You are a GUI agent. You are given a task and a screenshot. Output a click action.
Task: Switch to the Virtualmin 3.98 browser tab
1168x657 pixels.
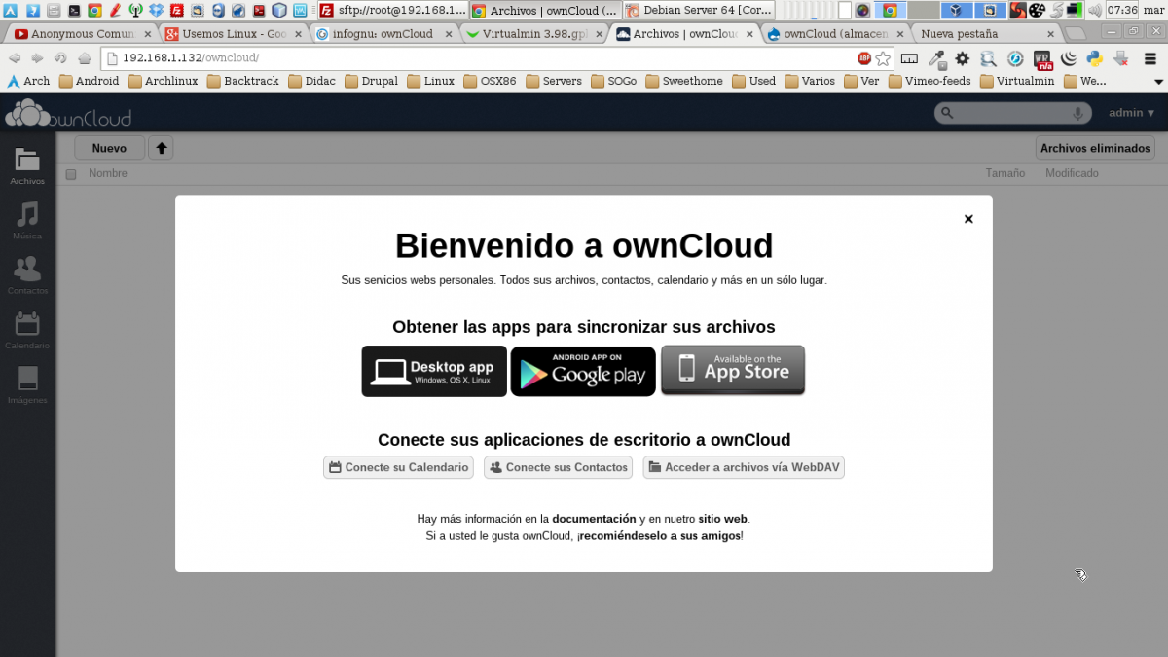click(x=533, y=33)
